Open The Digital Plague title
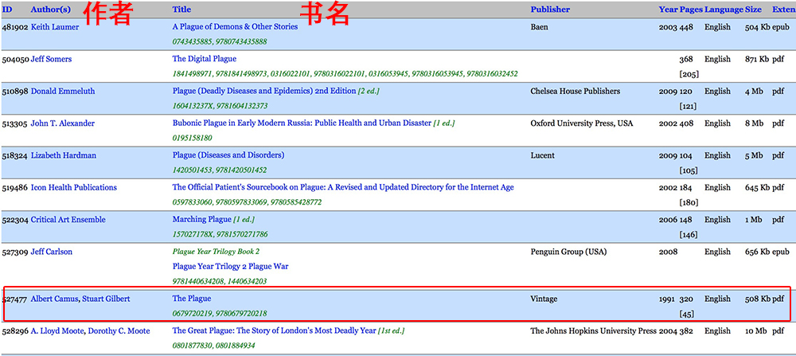Viewport: 796px width, 356px height. click(x=205, y=59)
